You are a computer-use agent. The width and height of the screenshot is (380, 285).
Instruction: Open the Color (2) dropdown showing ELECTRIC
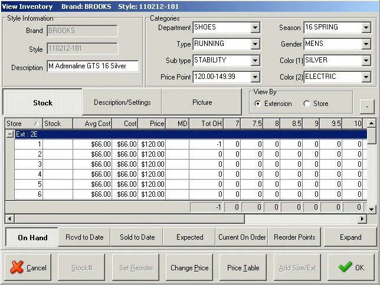coord(366,77)
